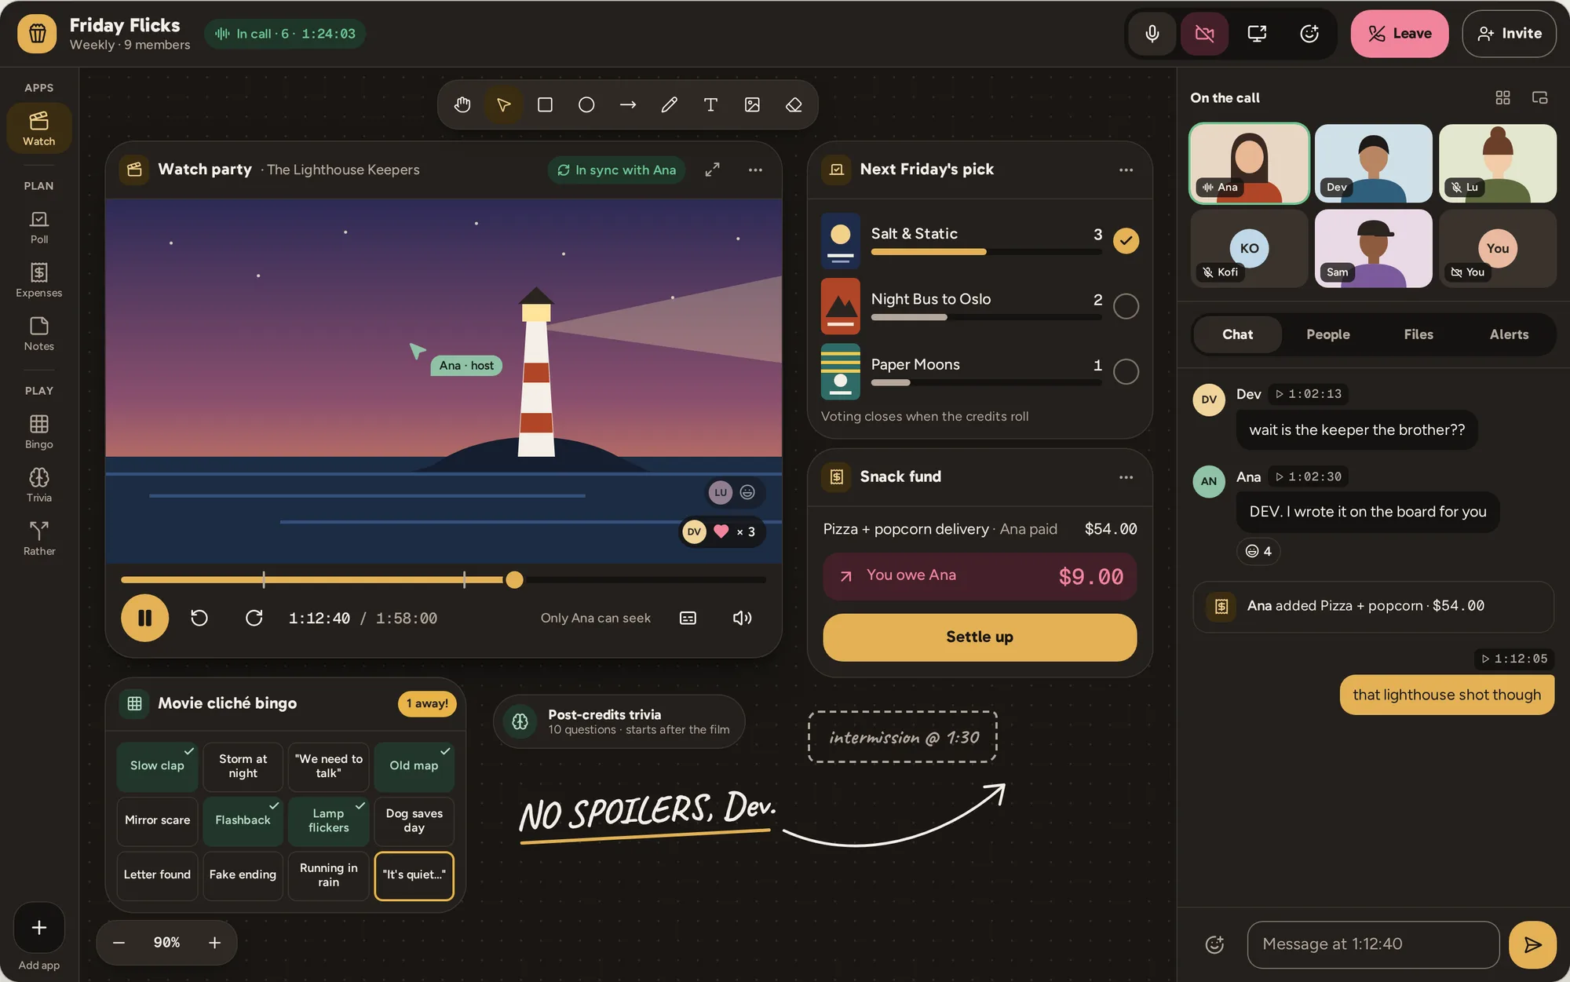Vote for Night Bus to Oslo
The width and height of the screenshot is (1570, 982).
pyautogui.click(x=1126, y=306)
